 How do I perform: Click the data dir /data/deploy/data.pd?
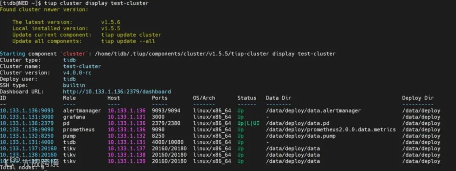coord(298,123)
